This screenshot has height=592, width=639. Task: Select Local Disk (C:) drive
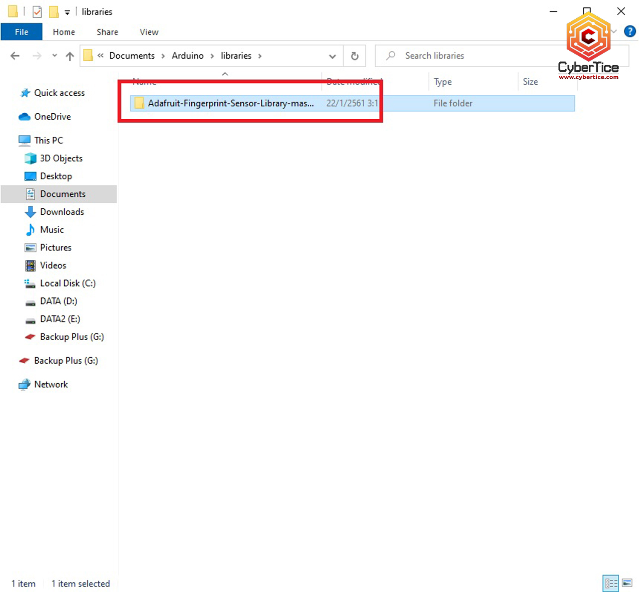pos(67,283)
